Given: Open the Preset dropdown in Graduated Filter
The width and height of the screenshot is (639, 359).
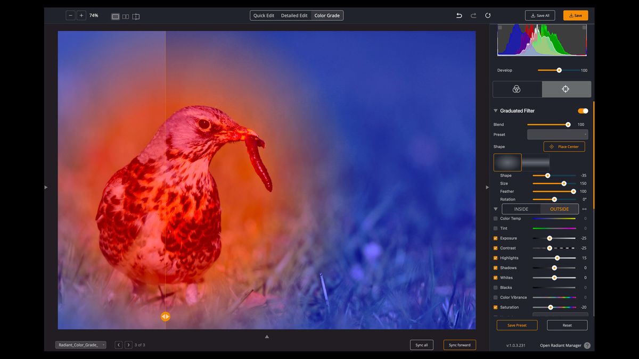Looking at the screenshot, I should point(558,134).
